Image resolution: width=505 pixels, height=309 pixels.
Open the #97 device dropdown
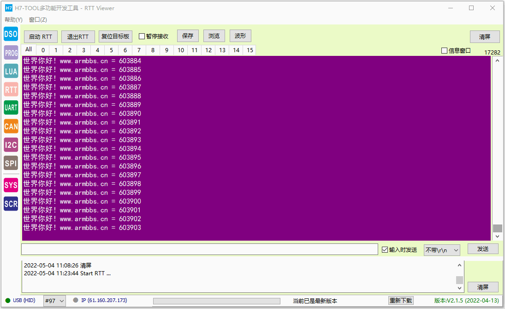tap(54, 301)
